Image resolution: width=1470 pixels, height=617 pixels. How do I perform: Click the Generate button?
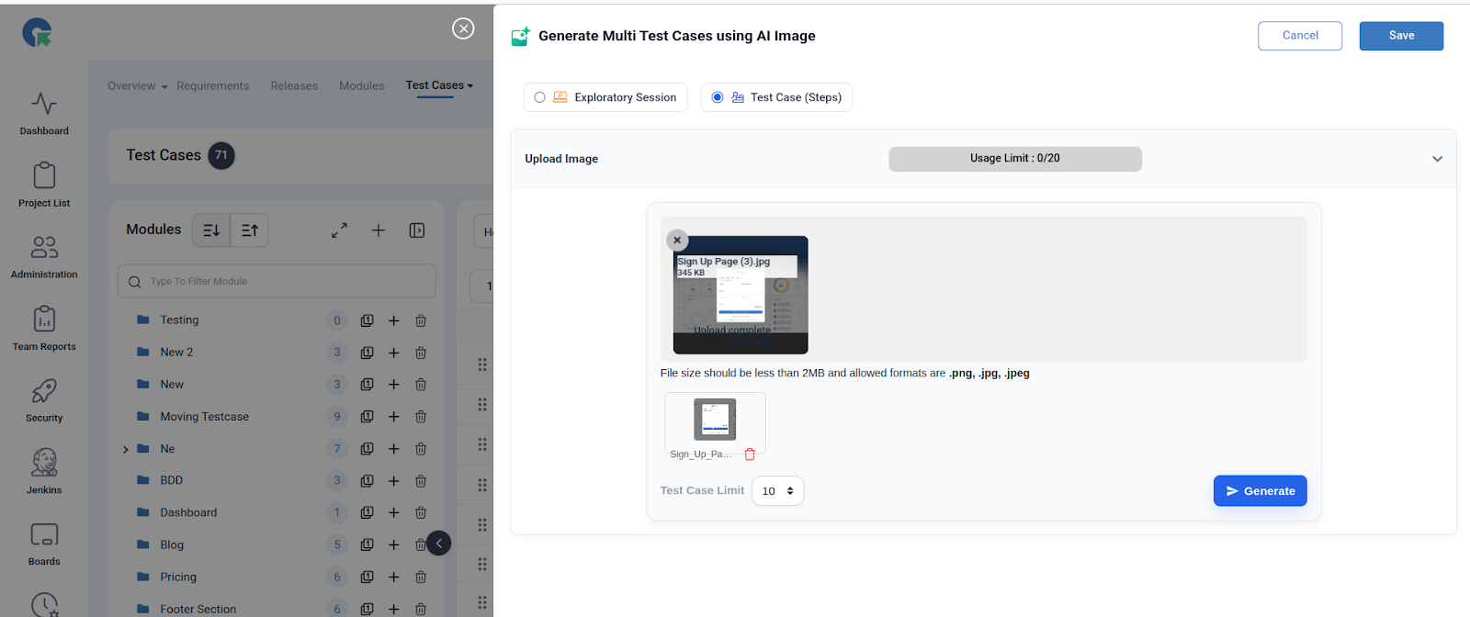1260,491
